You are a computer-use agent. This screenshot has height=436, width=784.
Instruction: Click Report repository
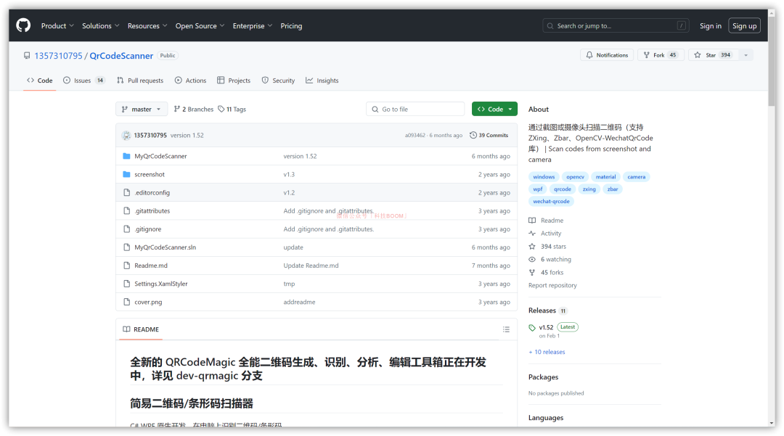pos(552,285)
